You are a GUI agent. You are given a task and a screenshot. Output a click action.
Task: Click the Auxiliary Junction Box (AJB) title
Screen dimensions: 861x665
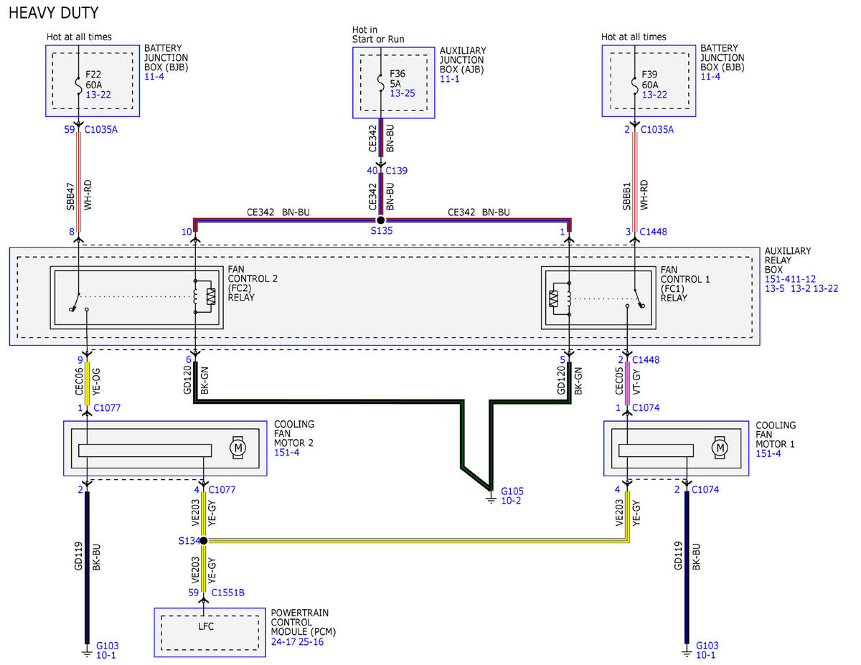[x=463, y=60]
